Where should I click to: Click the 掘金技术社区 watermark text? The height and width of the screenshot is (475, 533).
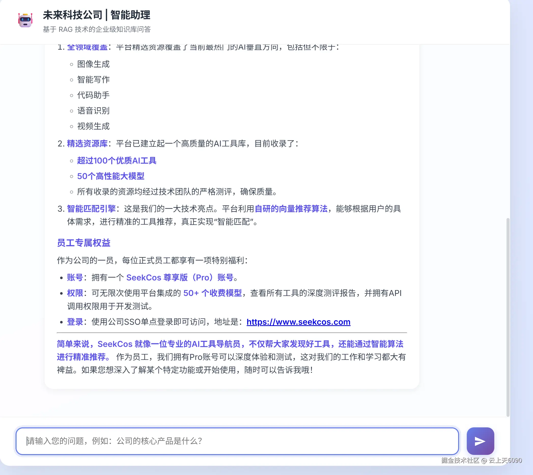460,460
